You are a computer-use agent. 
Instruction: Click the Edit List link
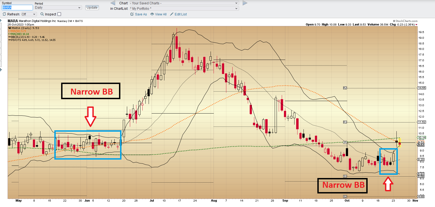pyautogui.click(x=181, y=14)
